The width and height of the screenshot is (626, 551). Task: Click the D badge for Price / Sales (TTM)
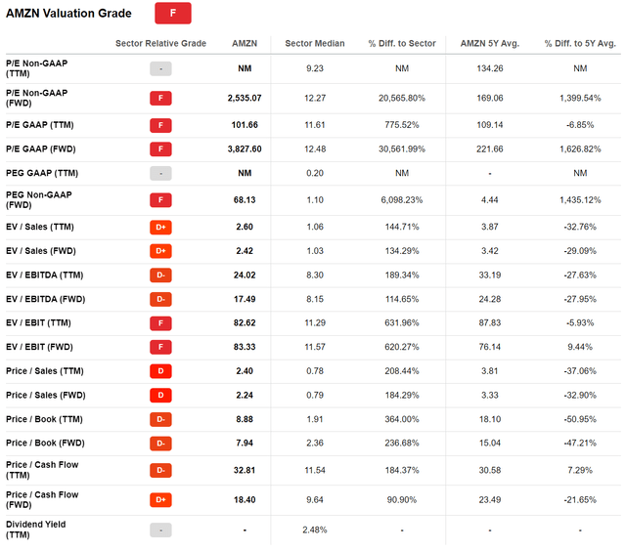[160, 371]
